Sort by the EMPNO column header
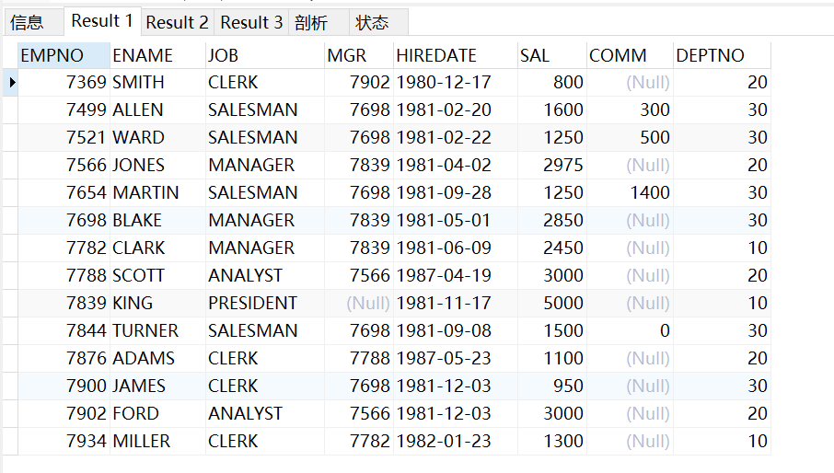834x473 pixels. click(x=64, y=55)
